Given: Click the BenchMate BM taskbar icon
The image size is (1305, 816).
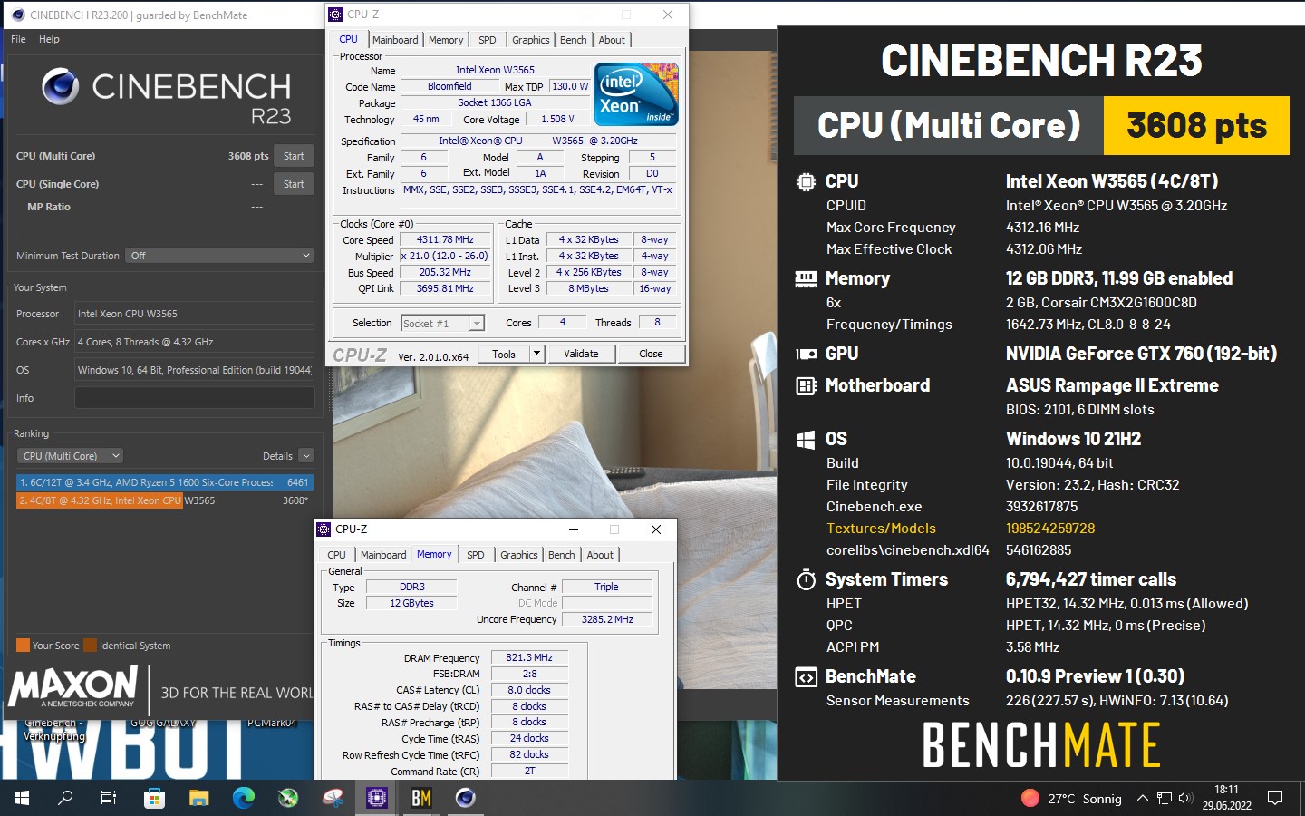Looking at the screenshot, I should tap(420, 798).
